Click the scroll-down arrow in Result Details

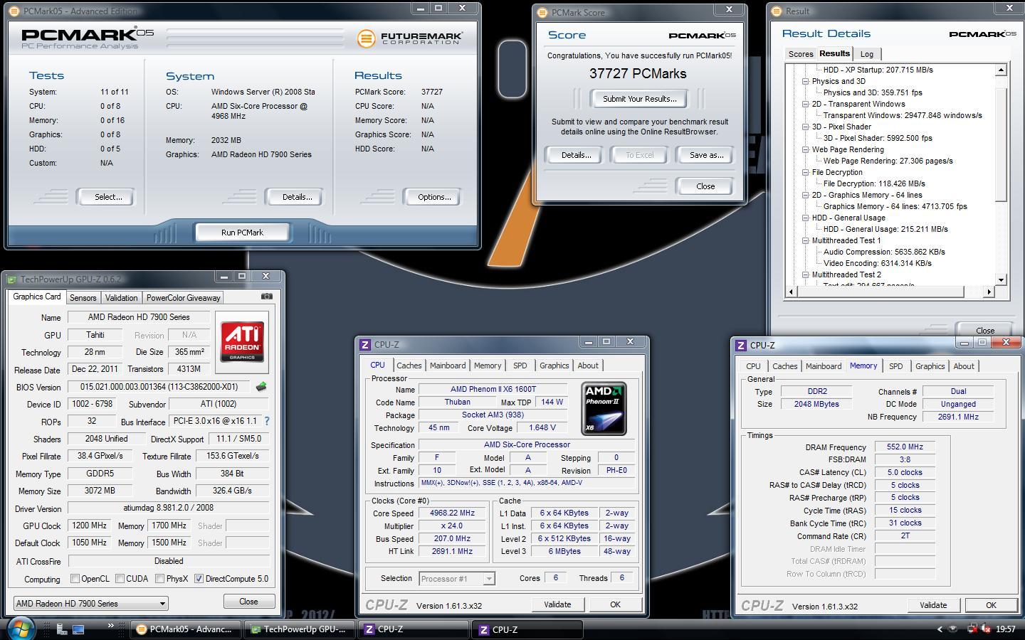(1001, 279)
